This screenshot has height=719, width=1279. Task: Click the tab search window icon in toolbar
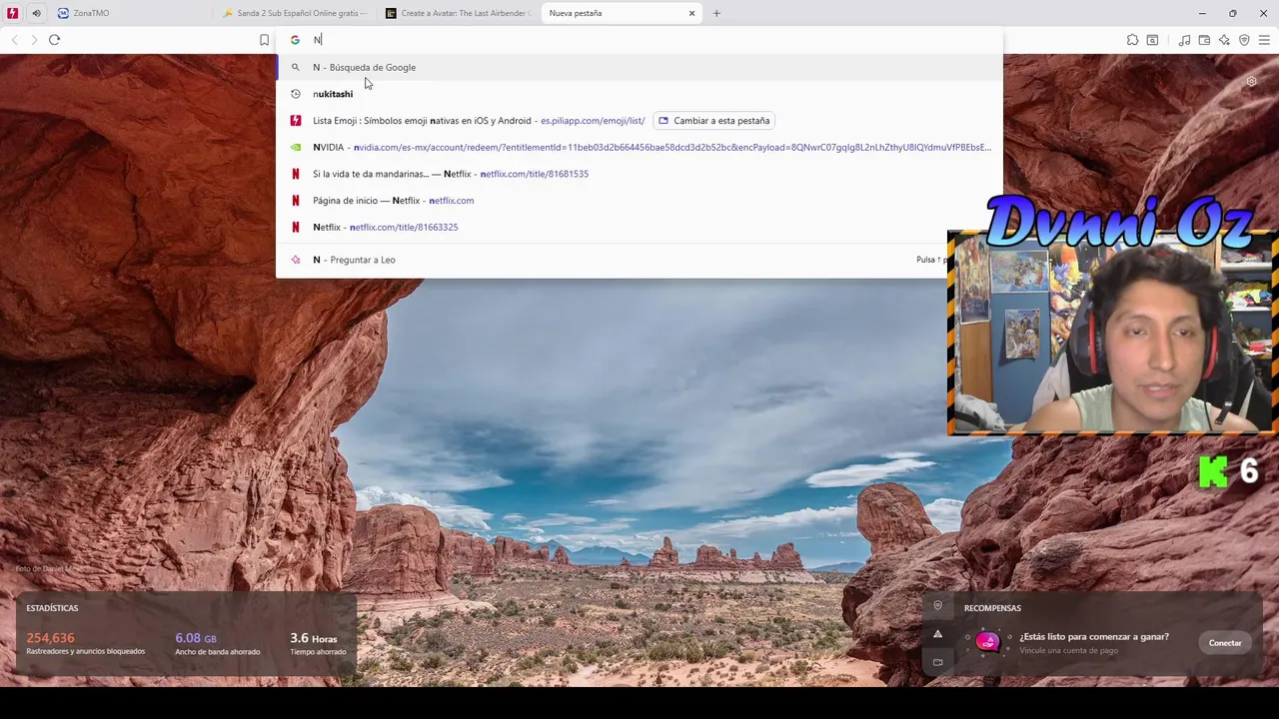pos(1152,40)
